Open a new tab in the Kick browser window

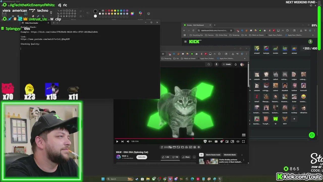click(x=215, y=25)
